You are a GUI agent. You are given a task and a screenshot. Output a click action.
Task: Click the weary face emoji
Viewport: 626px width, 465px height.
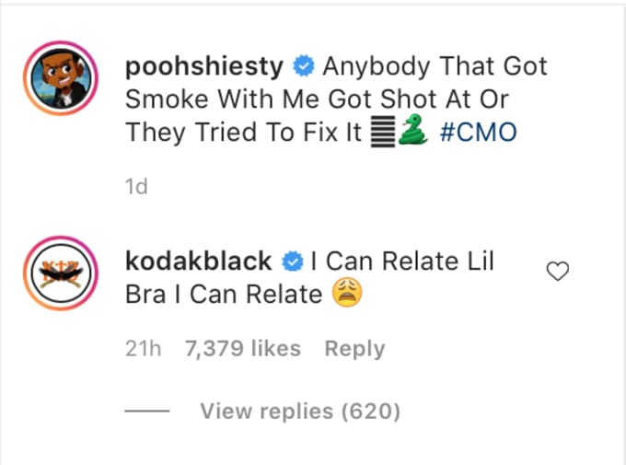(x=347, y=293)
